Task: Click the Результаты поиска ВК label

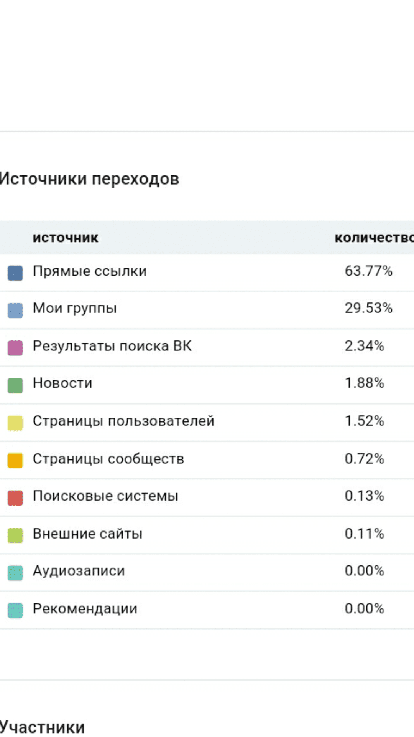Action: (112, 346)
